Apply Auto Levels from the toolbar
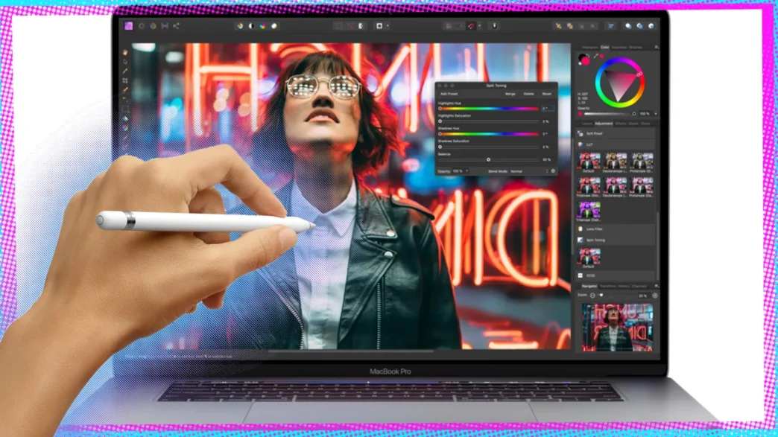 pos(240,26)
